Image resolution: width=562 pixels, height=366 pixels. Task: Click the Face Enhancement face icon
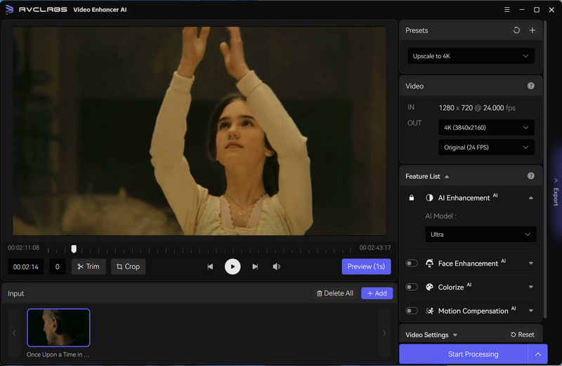point(429,263)
